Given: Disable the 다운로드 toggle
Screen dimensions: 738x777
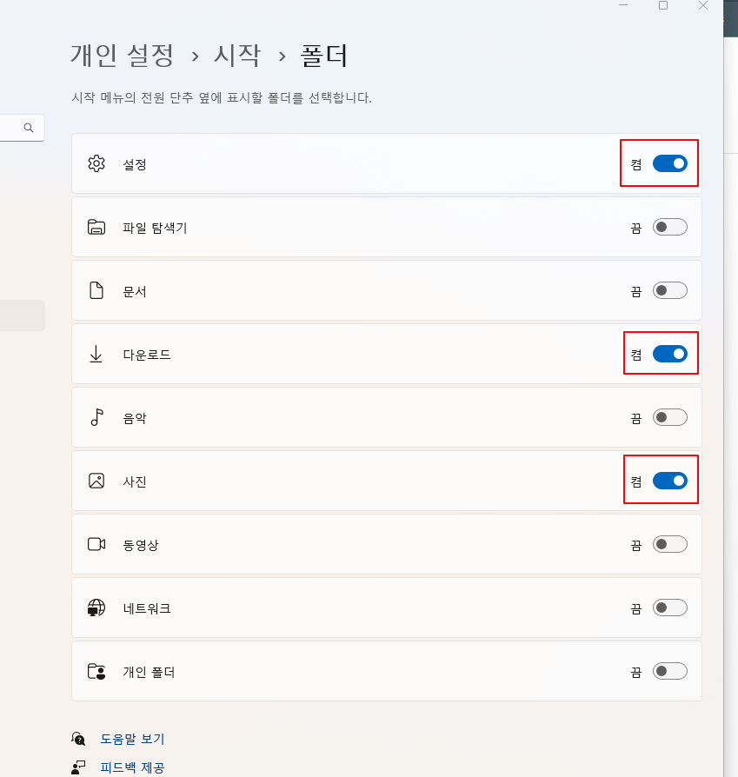Looking at the screenshot, I should point(669,354).
